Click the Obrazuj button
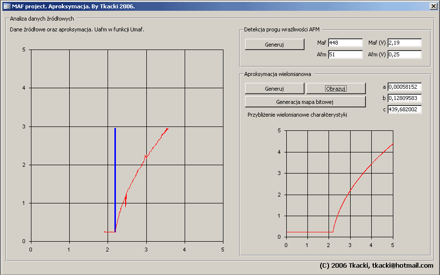Image resolution: width=440 pixels, height=275 pixels. coord(336,89)
